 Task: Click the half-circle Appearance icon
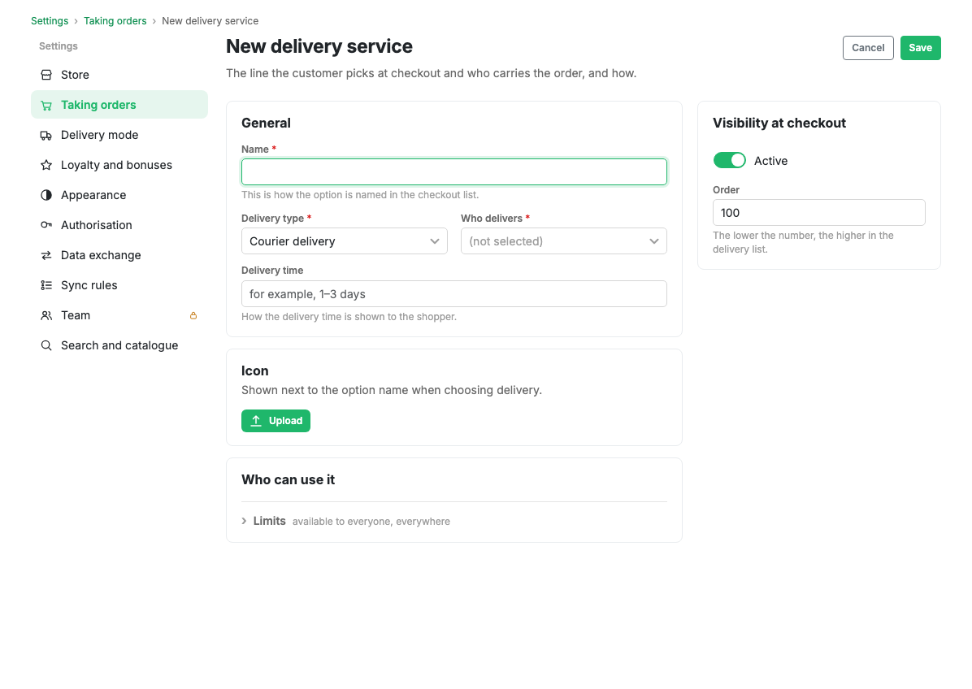click(x=46, y=195)
